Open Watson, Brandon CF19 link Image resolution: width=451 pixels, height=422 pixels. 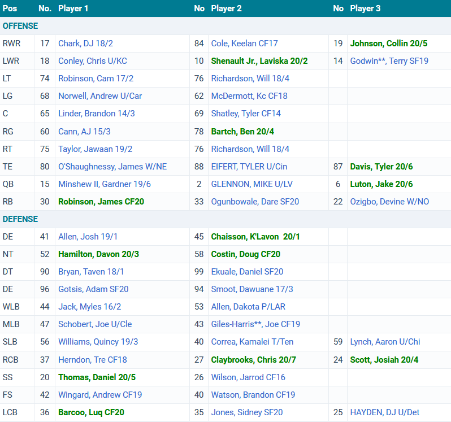[x=253, y=395]
